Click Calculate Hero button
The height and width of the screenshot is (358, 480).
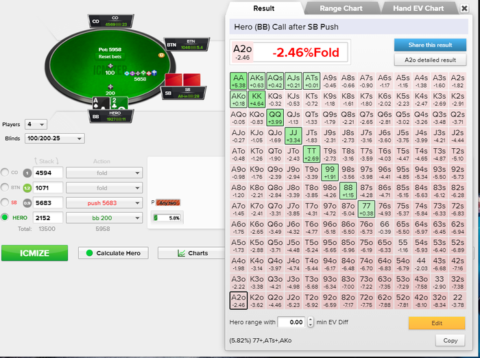coord(113,253)
